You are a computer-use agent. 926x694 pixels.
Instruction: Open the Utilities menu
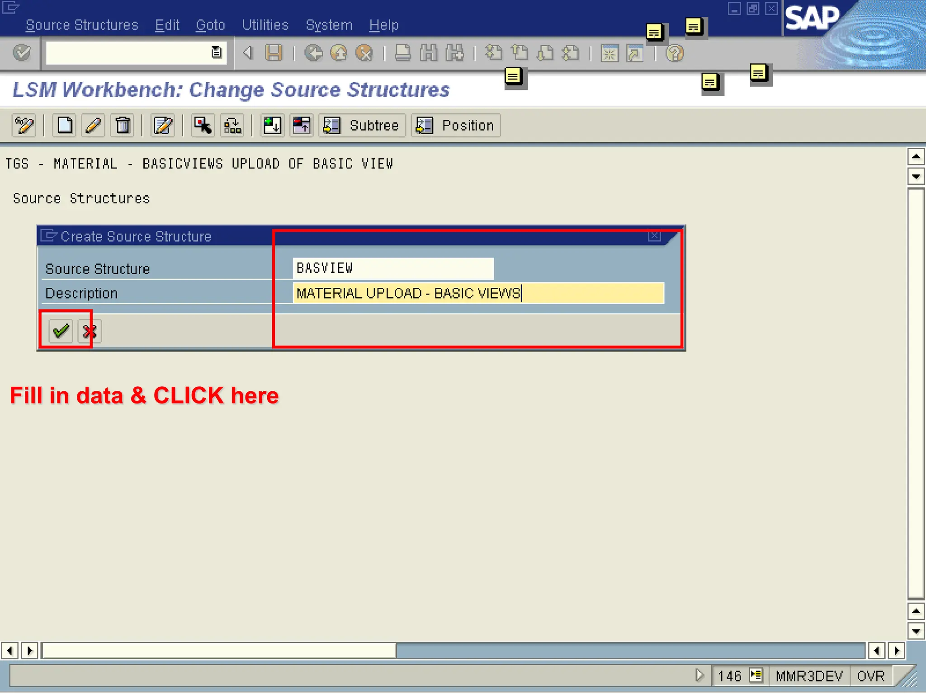(265, 25)
